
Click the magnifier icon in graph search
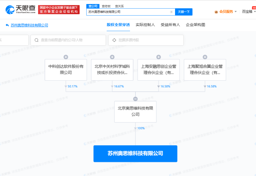coord(36,40)
